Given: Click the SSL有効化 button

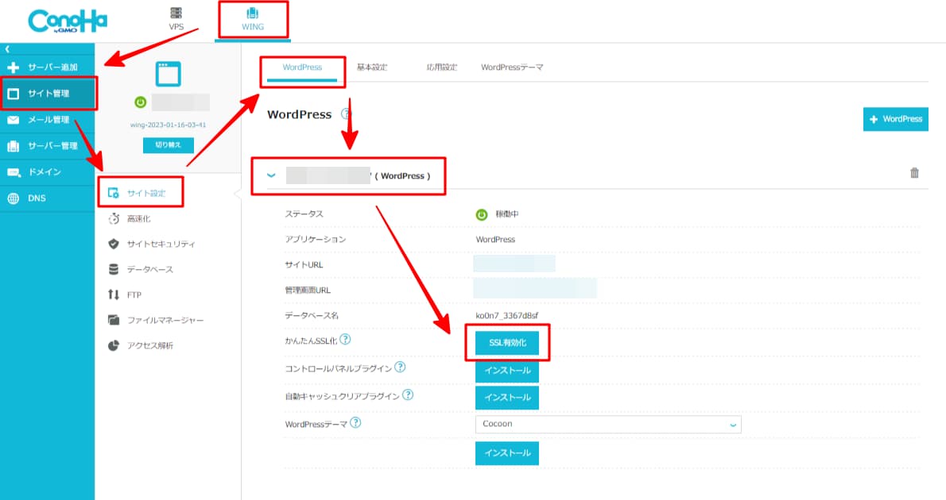Looking at the screenshot, I should click(x=507, y=343).
